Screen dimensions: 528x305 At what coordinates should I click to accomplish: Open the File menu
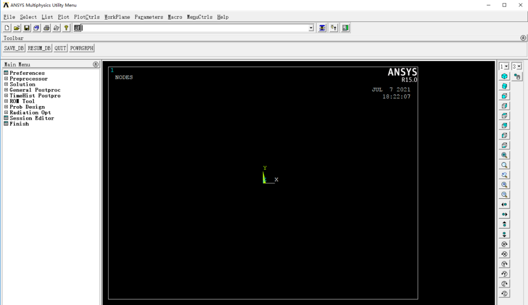(x=9, y=17)
